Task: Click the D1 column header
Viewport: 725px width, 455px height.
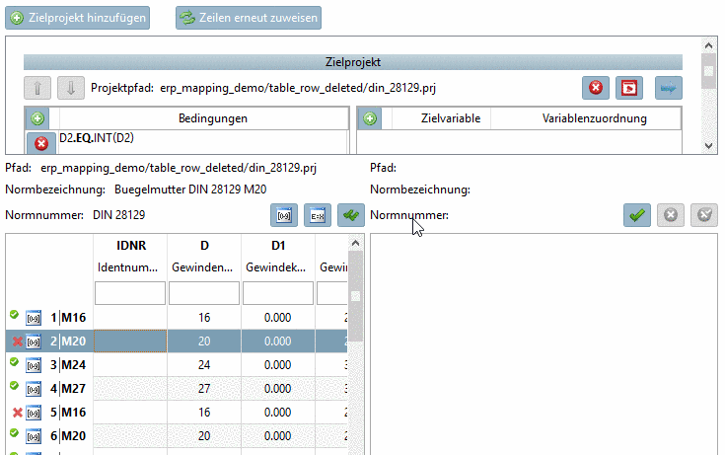Action: [278, 246]
